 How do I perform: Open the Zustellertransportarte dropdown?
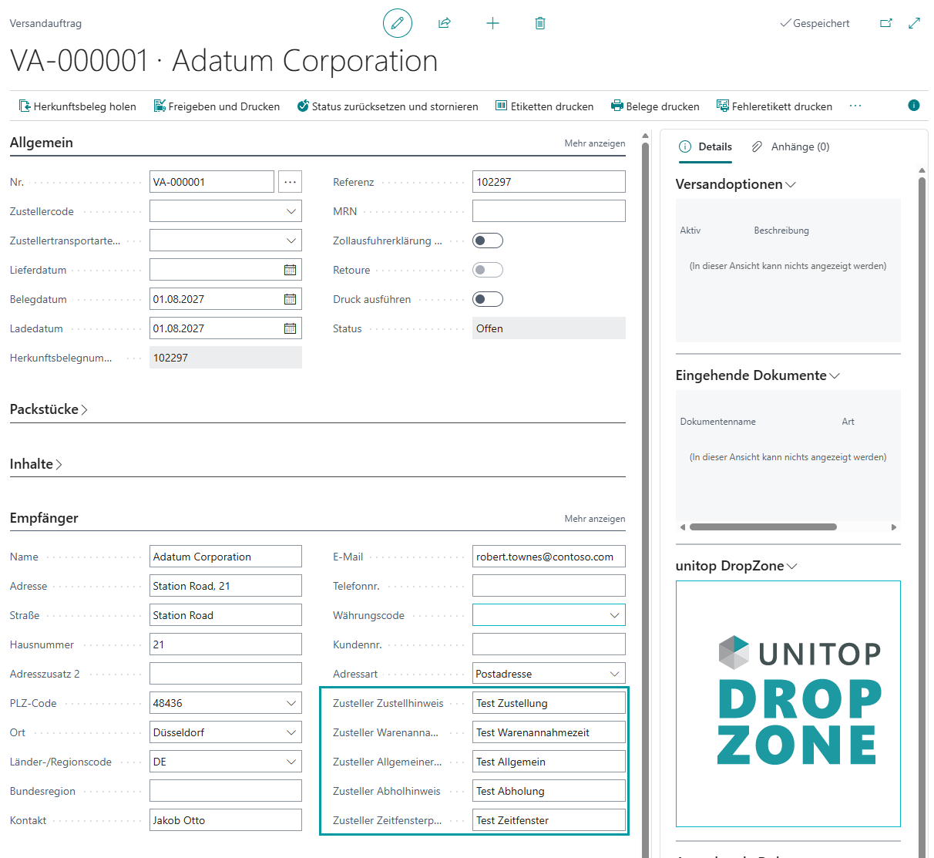click(x=291, y=241)
